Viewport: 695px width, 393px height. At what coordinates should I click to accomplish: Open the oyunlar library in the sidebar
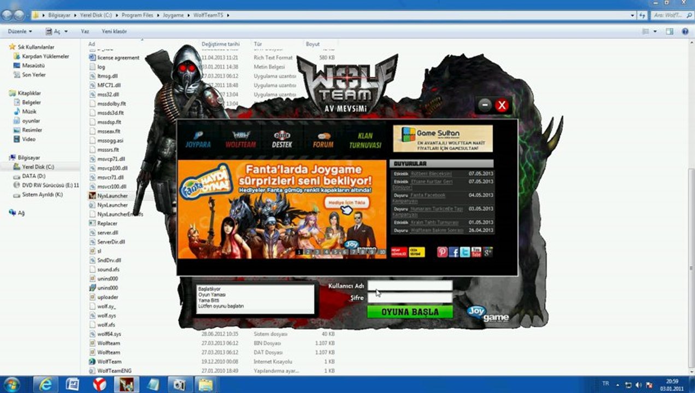pos(31,121)
